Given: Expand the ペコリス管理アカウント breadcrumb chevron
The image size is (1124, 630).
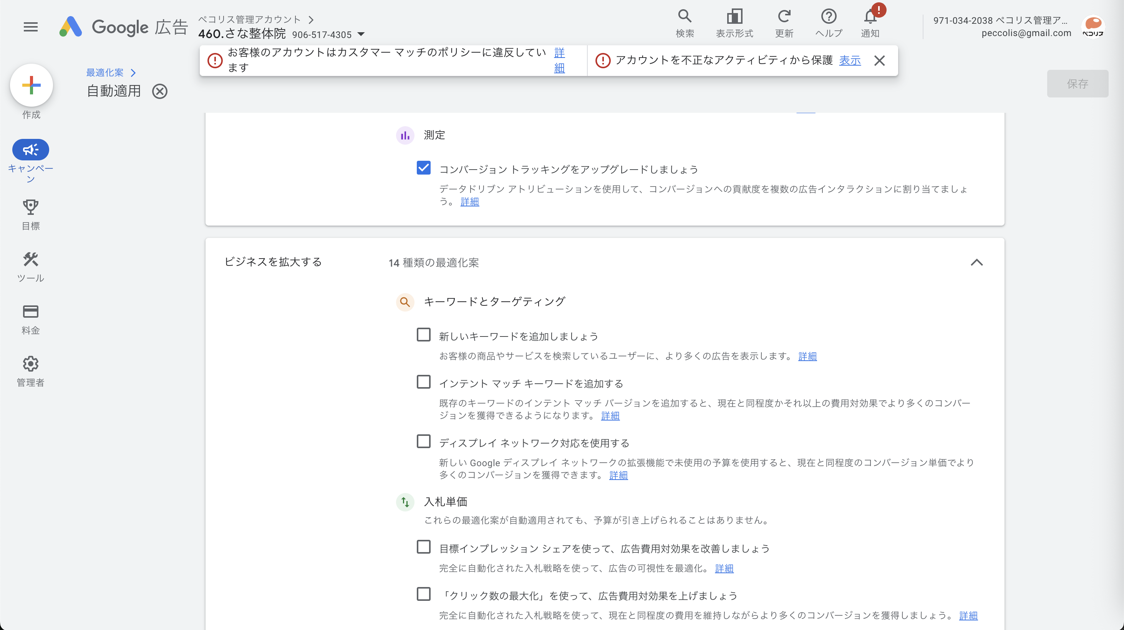Looking at the screenshot, I should [x=311, y=20].
